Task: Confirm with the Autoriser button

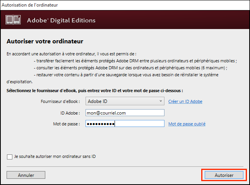Action: (224, 175)
